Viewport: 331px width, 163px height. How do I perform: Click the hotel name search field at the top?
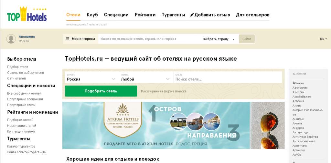click(x=149, y=39)
